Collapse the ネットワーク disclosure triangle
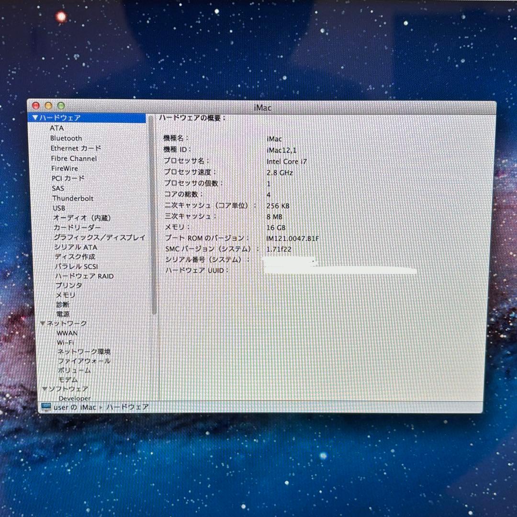Image resolution: width=517 pixels, height=517 pixels. pos(43,323)
